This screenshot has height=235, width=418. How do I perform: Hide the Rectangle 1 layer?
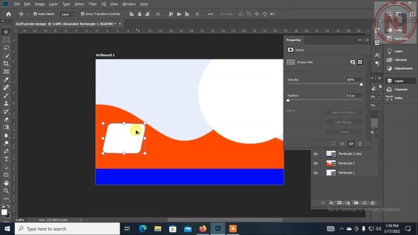(x=315, y=173)
